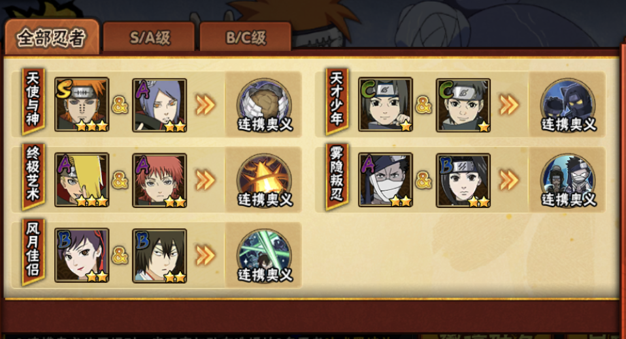View 终极艺术 连携奥义 explosion skill
The height and width of the screenshot is (339, 626).
pos(264,181)
